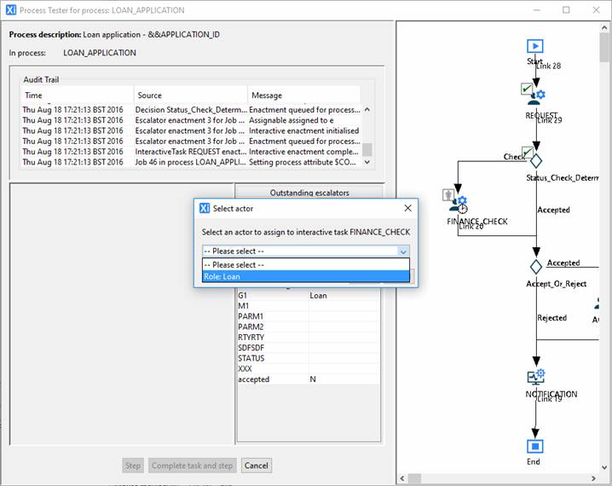Pick '-- Please select --' list option

click(x=305, y=263)
